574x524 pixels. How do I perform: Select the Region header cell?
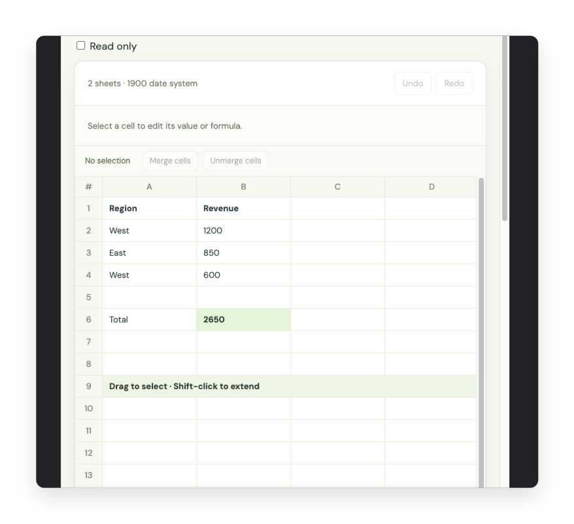coord(149,209)
